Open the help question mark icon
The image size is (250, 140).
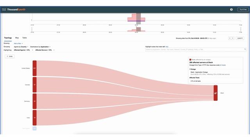pyautogui.click(x=231, y=9)
